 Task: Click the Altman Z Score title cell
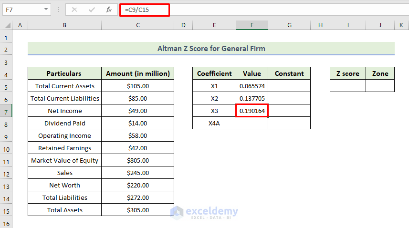click(211, 49)
